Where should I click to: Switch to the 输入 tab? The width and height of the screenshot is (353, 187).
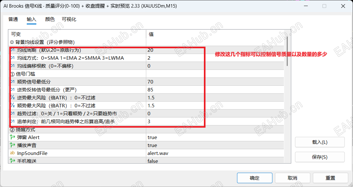pyautogui.click(x=31, y=19)
